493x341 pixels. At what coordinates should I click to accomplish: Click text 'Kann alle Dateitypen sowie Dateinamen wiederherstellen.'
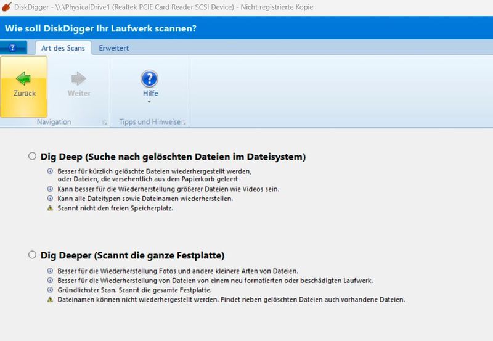145,199
